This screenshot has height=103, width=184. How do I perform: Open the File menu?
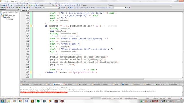pos(1,3)
